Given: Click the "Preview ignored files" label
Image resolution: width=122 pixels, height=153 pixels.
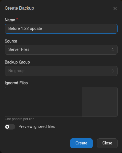Looking at the screenshot, I should pos(37,126).
